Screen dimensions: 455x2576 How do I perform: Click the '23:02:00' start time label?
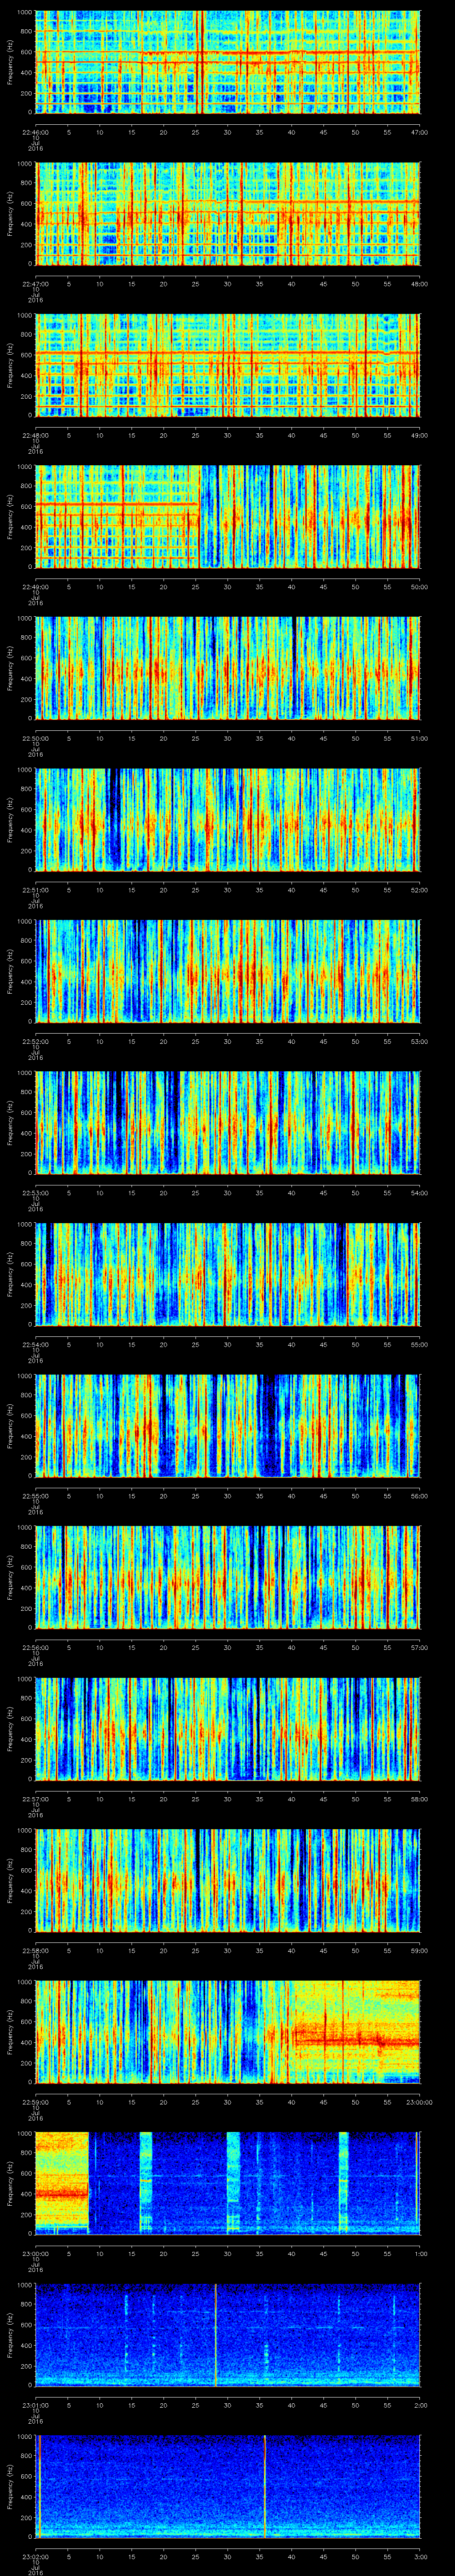(x=37, y=2556)
